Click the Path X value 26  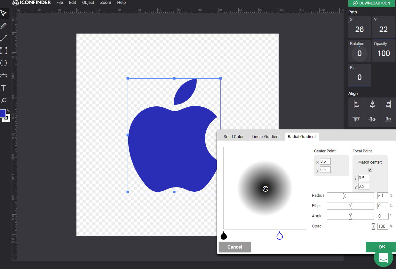click(x=360, y=29)
